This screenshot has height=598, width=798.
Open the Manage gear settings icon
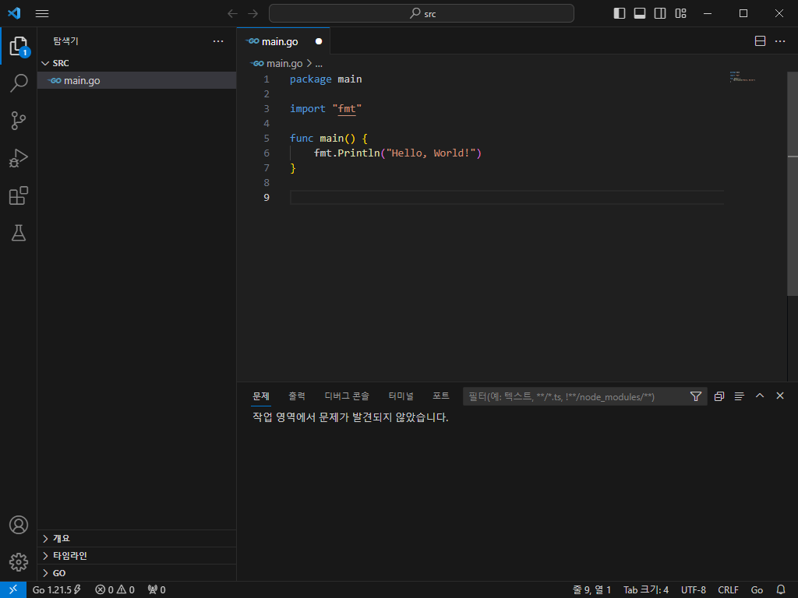pyautogui.click(x=19, y=561)
